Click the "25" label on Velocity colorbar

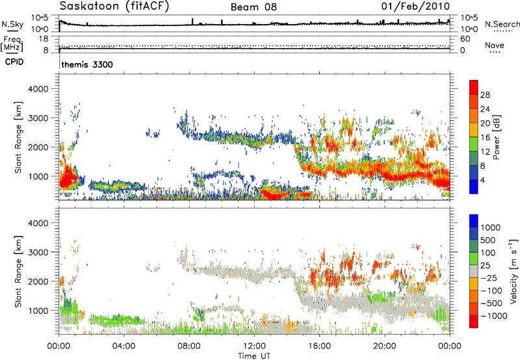[x=486, y=266]
